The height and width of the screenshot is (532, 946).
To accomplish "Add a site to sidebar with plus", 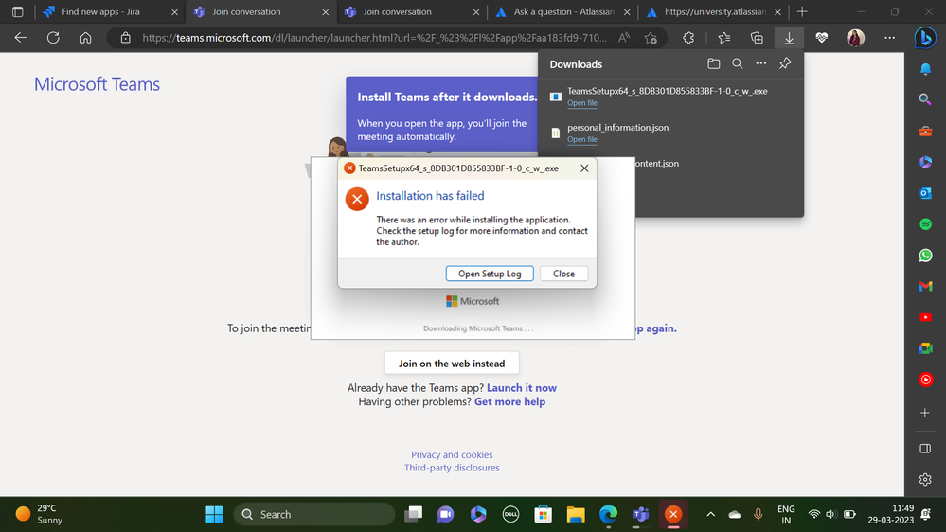I will [925, 413].
